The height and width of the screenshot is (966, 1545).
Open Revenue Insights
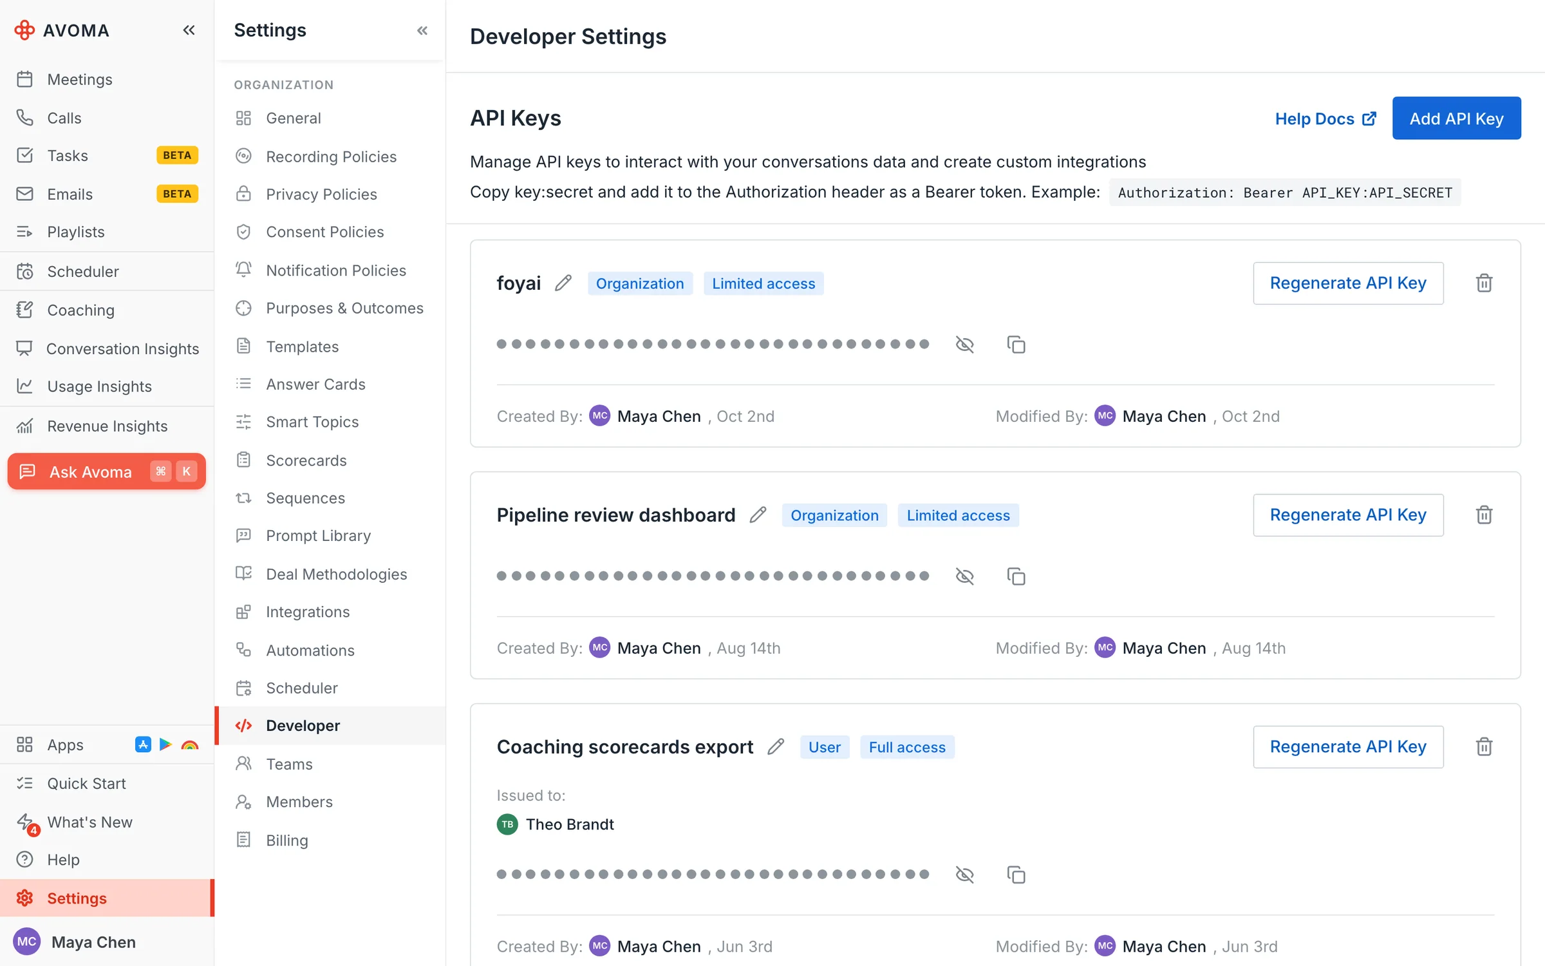coord(107,426)
